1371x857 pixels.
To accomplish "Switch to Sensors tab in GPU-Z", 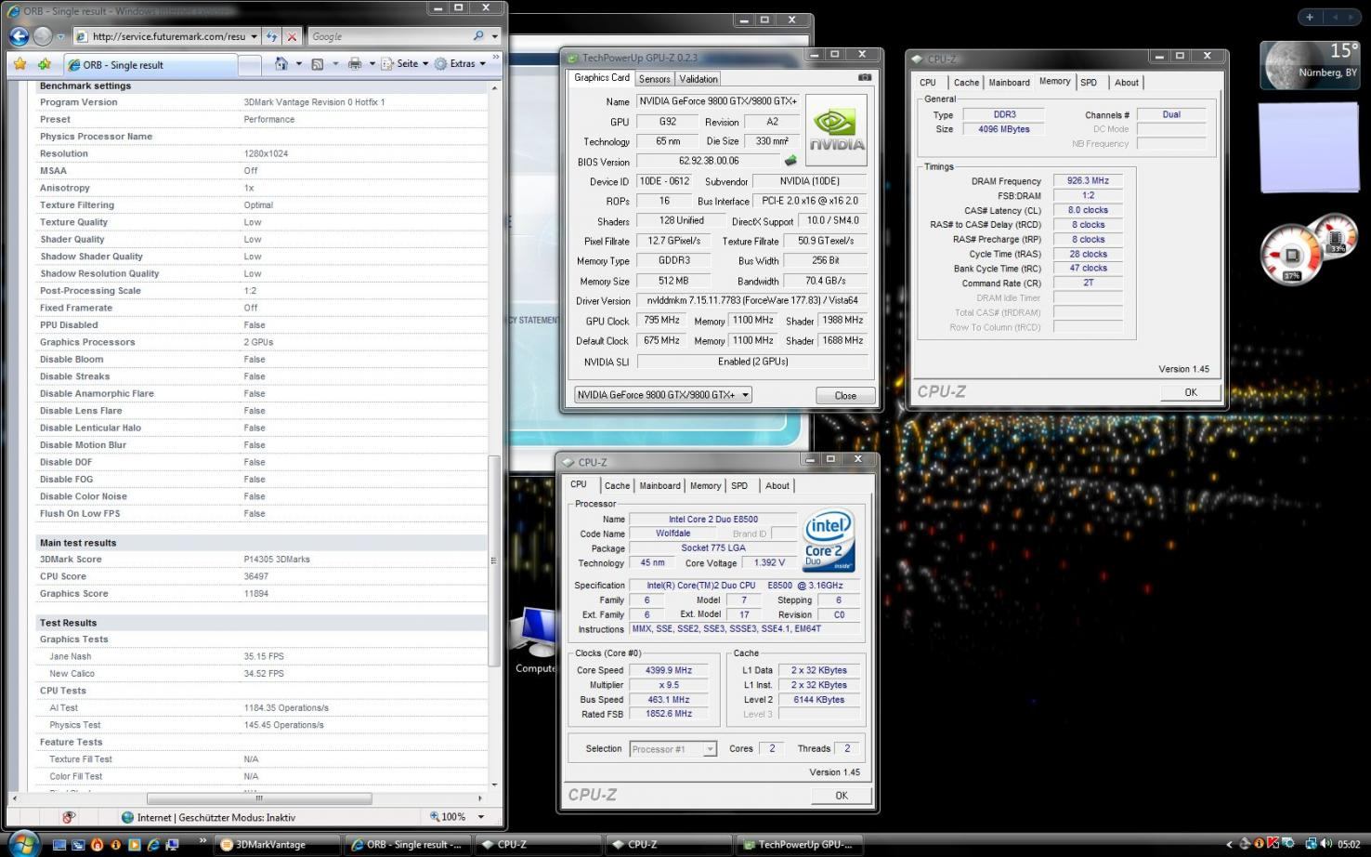I will (655, 79).
